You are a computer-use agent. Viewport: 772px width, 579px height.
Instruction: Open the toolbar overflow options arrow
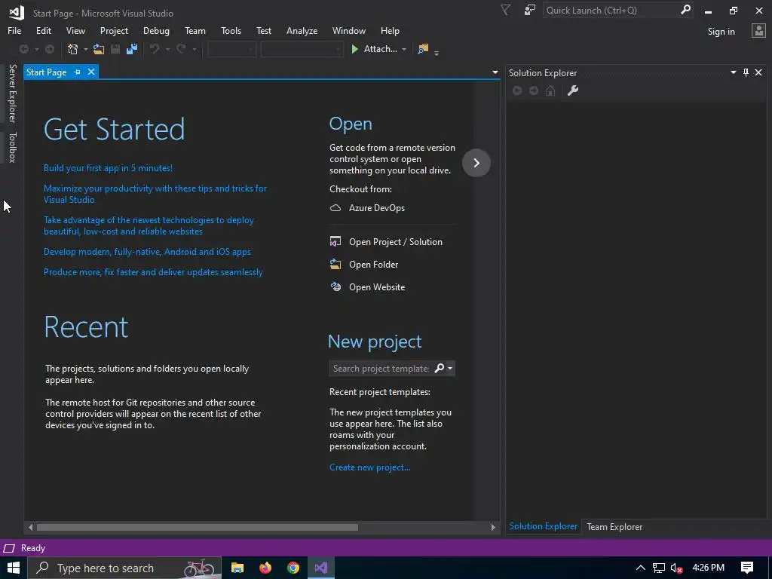pos(437,52)
